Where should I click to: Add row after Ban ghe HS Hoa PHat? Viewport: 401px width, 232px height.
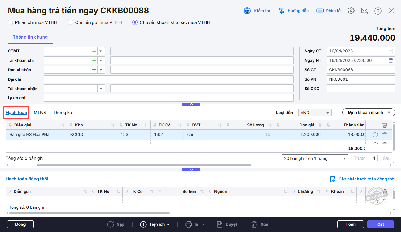[x=375, y=135]
